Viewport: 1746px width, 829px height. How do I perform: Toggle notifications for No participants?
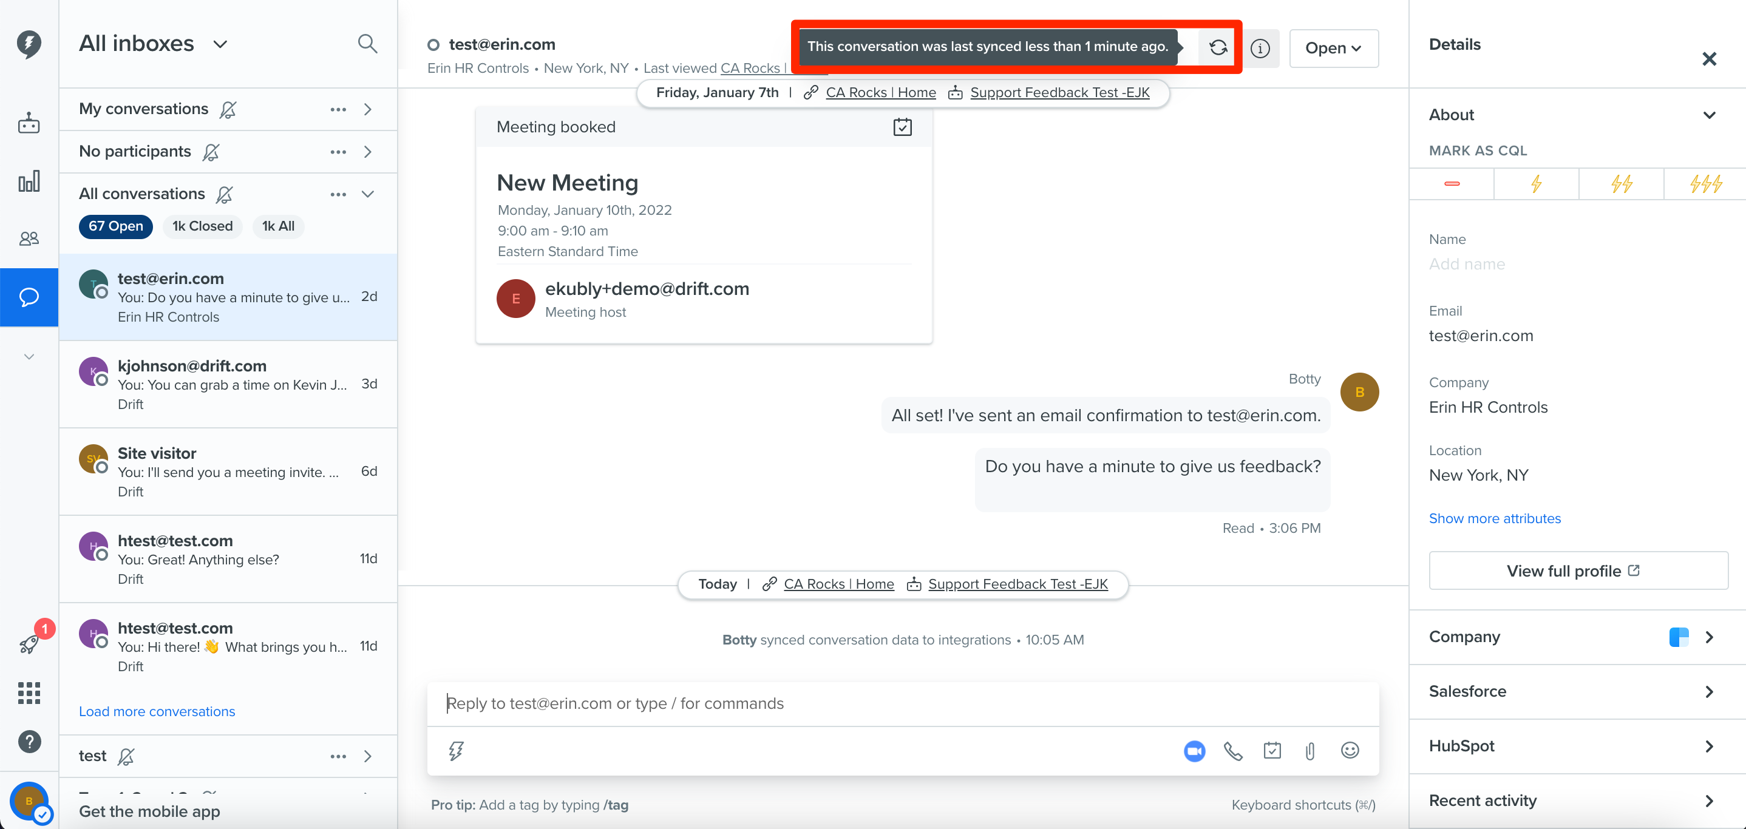(x=211, y=152)
